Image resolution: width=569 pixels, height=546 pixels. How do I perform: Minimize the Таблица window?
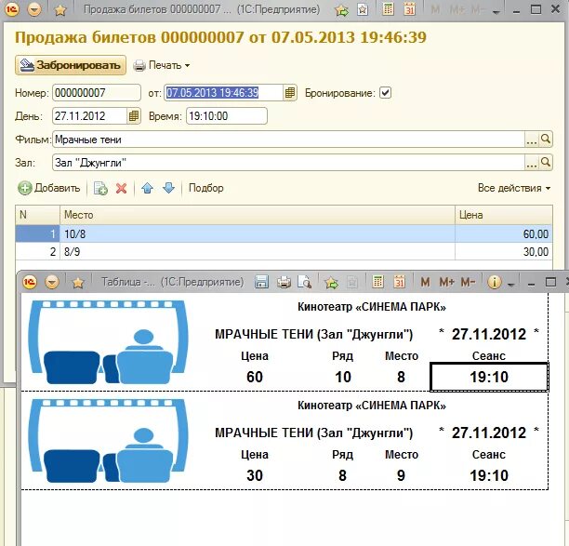coord(531,283)
